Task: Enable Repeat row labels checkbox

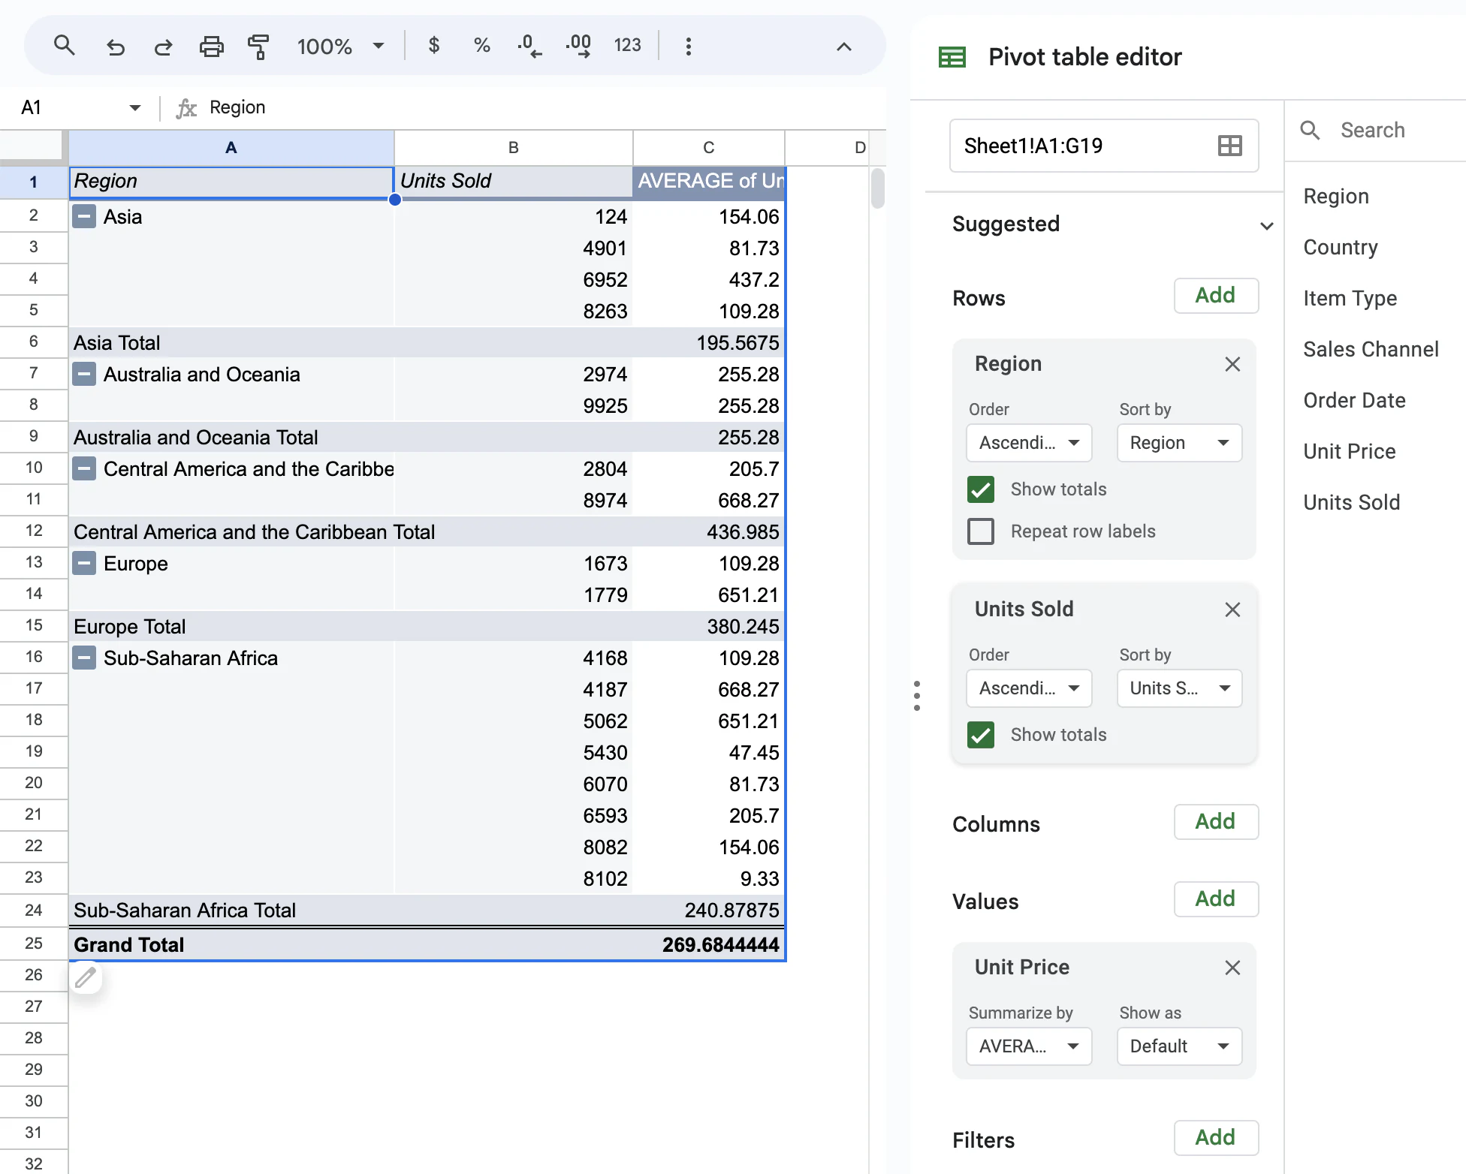Action: click(x=981, y=531)
